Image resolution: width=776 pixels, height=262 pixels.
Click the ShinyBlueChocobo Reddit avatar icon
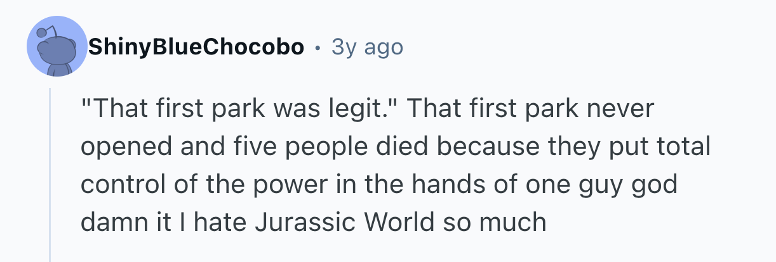pyautogui.click(x=57, y=47)
